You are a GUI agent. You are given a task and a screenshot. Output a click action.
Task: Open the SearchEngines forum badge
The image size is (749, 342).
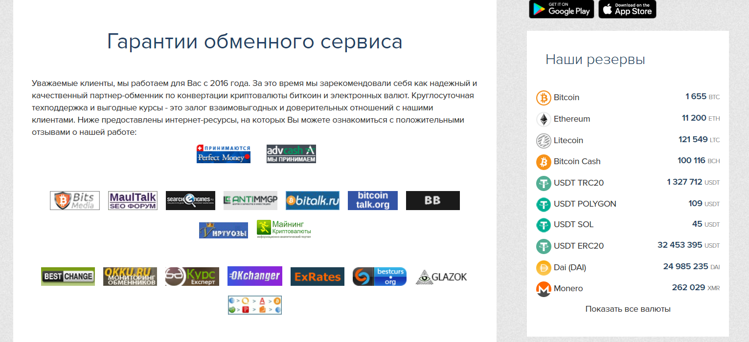tap(190, 200)
